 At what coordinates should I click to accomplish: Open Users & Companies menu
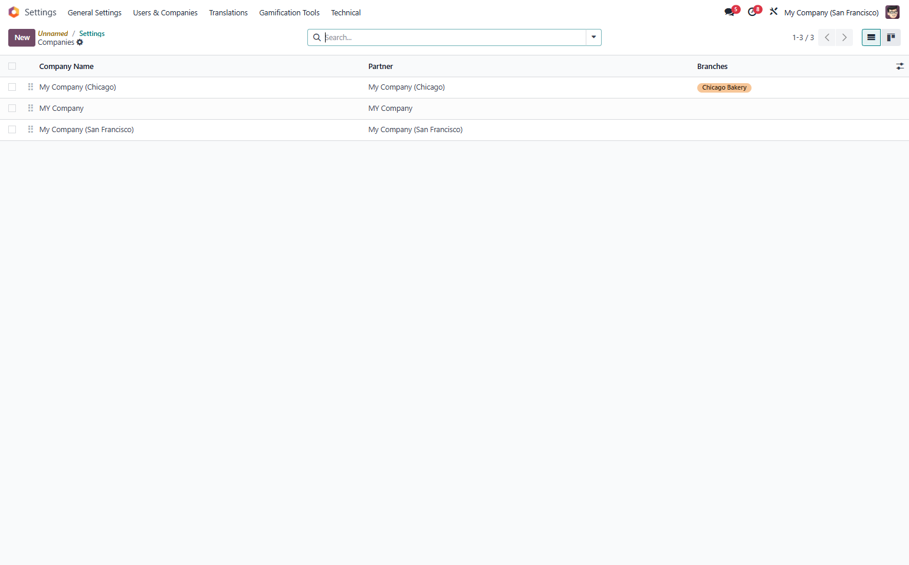[x=165, y=13]
